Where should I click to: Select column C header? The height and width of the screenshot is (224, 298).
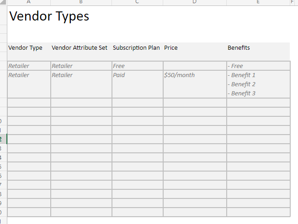pos(137,2)
